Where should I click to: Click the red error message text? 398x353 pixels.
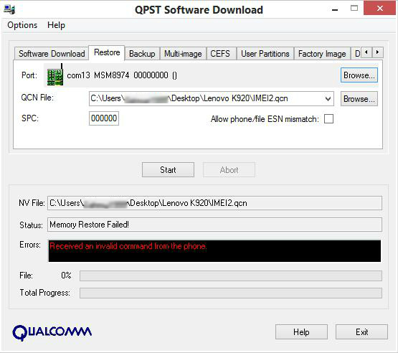point(128,246)
